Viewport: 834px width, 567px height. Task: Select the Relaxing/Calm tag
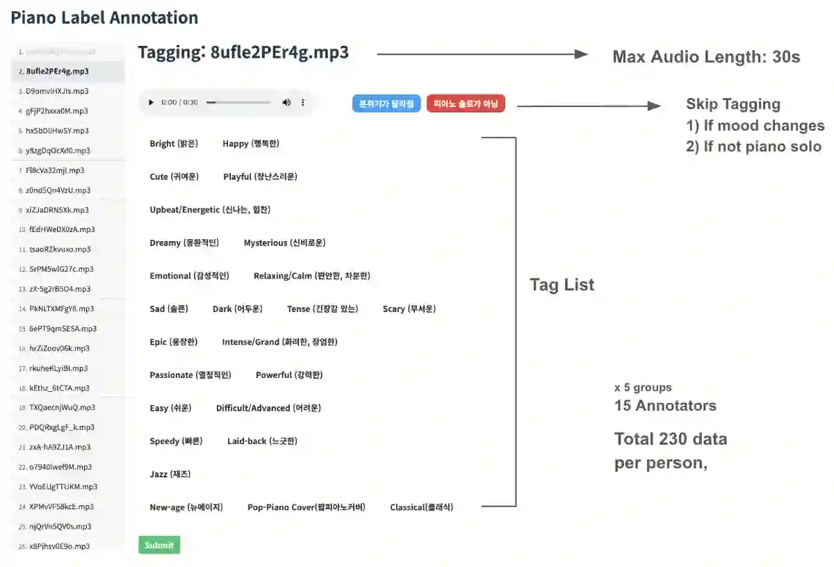(311, 276)
